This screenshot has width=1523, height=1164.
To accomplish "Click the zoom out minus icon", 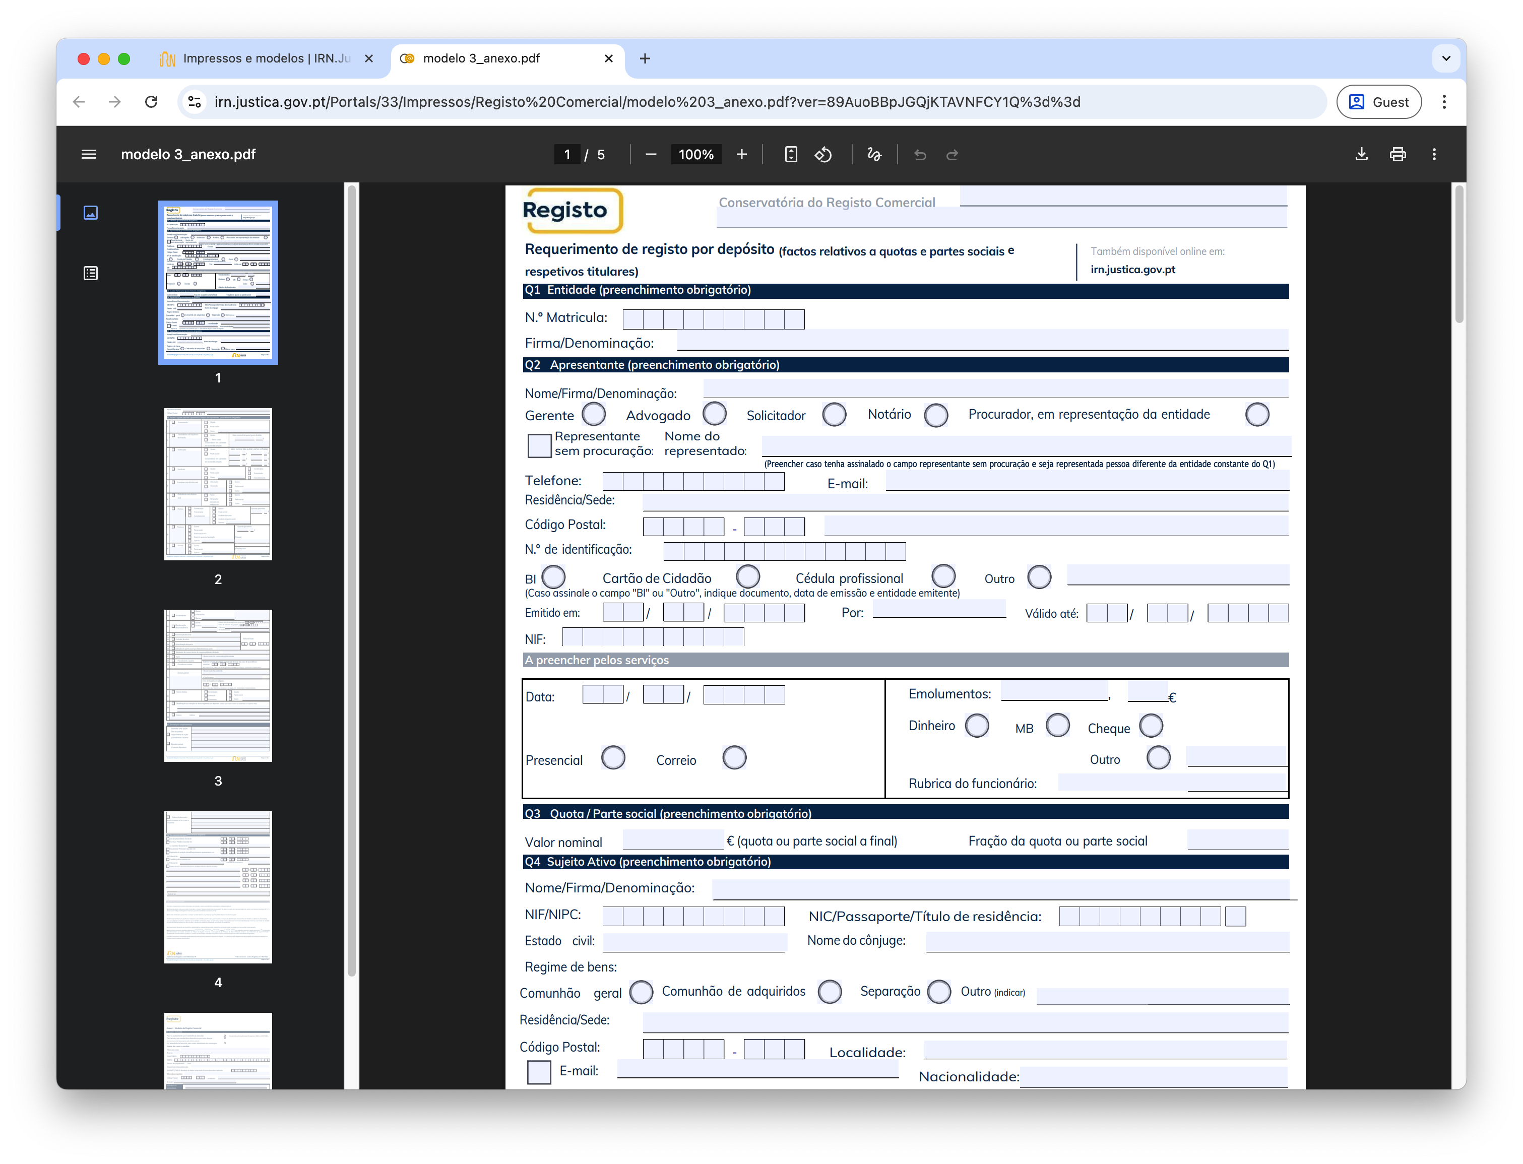I will (651, 155).
